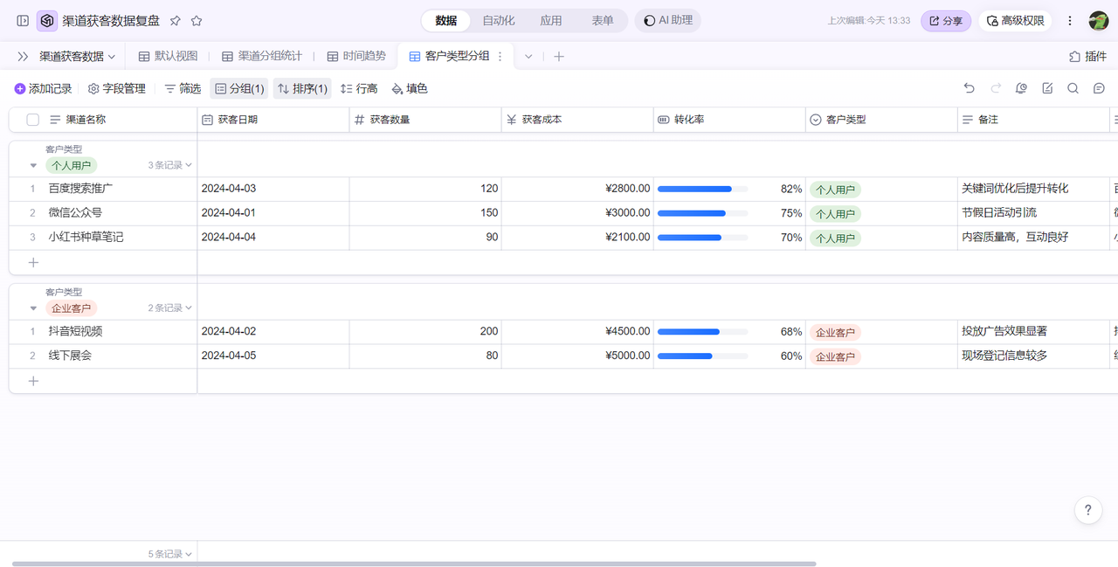1118x567 pixels.
Task: Open the search magnifier icon
Action: (x=1073, y=88)
